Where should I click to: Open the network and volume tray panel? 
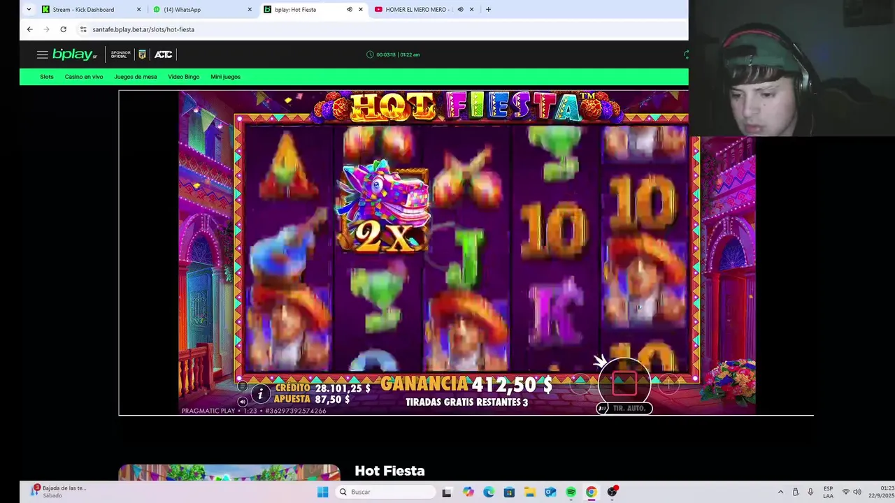[x=851, y=492]
